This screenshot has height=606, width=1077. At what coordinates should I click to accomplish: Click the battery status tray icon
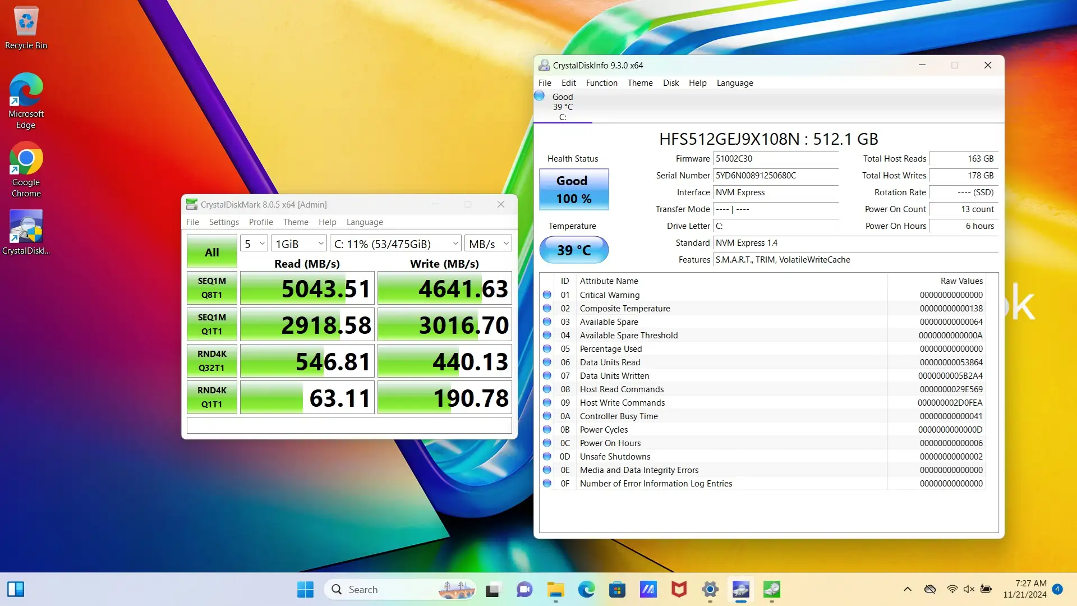click(986, 589)
